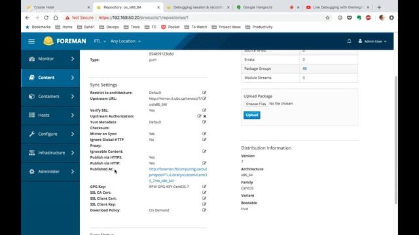Screen dimensions: 419x235
Task: Open the Project Ideas bookmarks folder
Action: point(226,27)
